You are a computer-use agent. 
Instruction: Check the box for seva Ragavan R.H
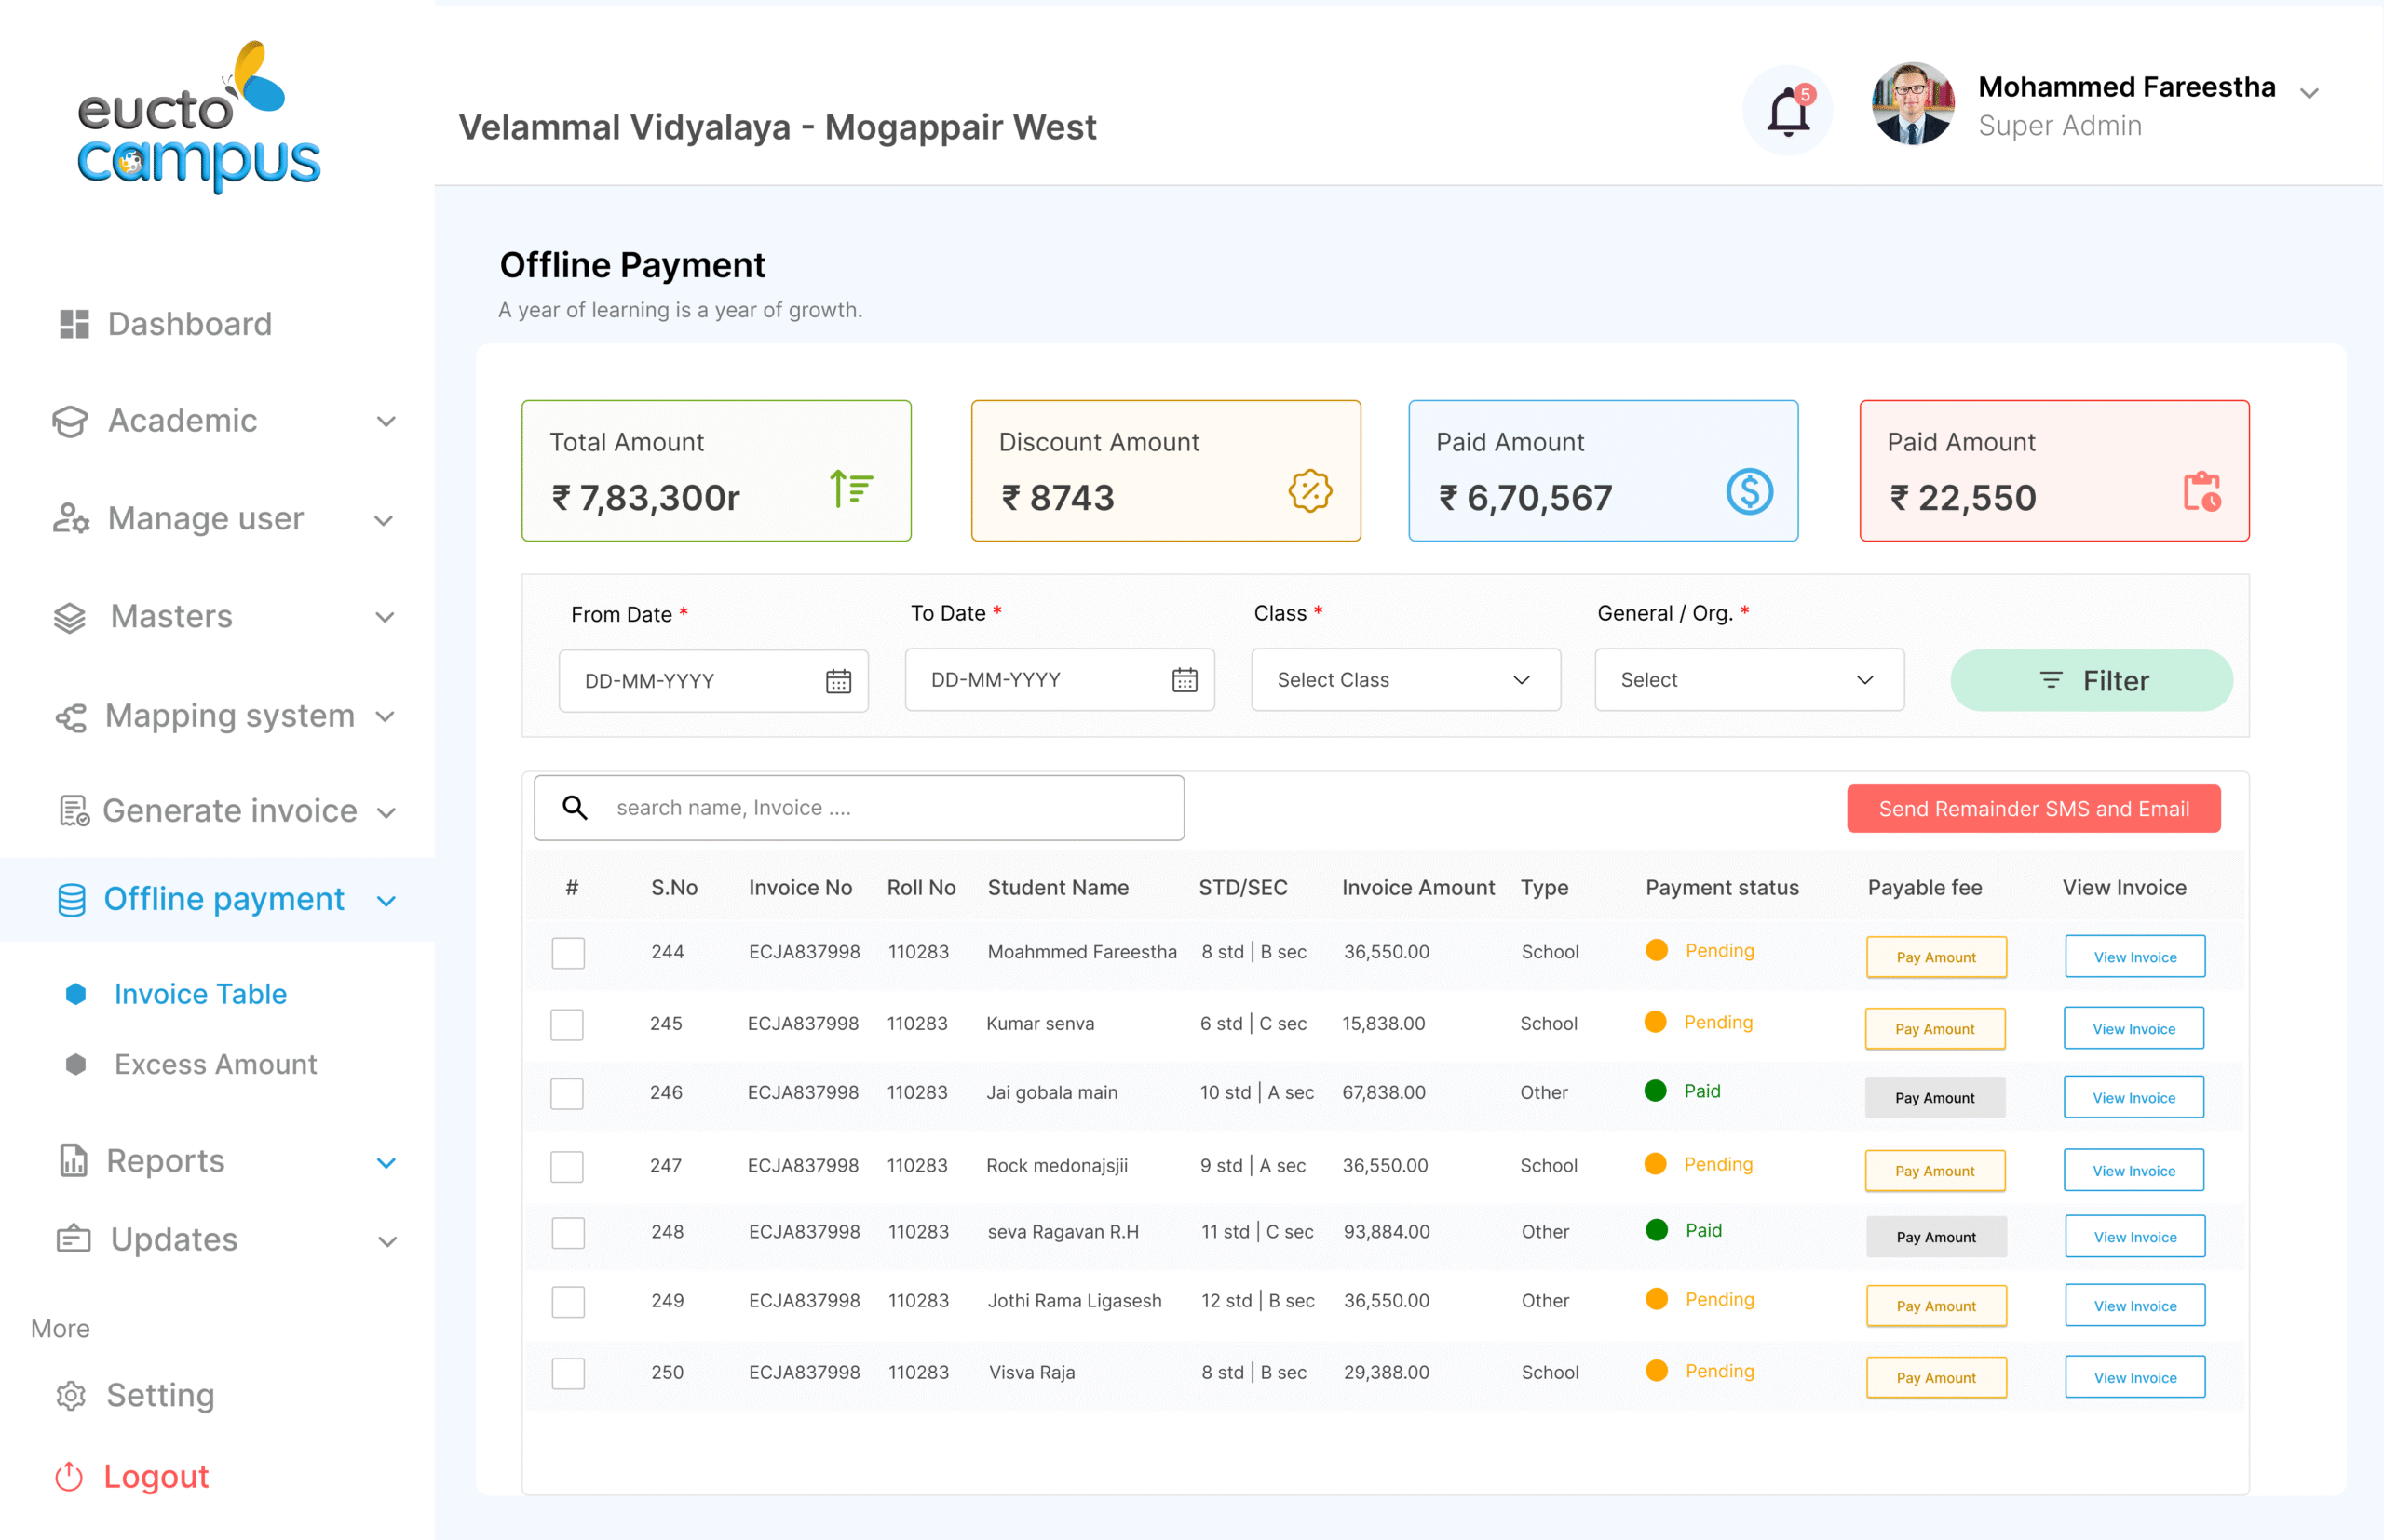pyautogui.click(x=567, y=1232)
